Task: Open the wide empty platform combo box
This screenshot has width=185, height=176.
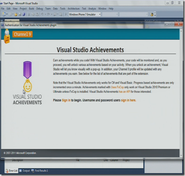Action: point(133,14)
